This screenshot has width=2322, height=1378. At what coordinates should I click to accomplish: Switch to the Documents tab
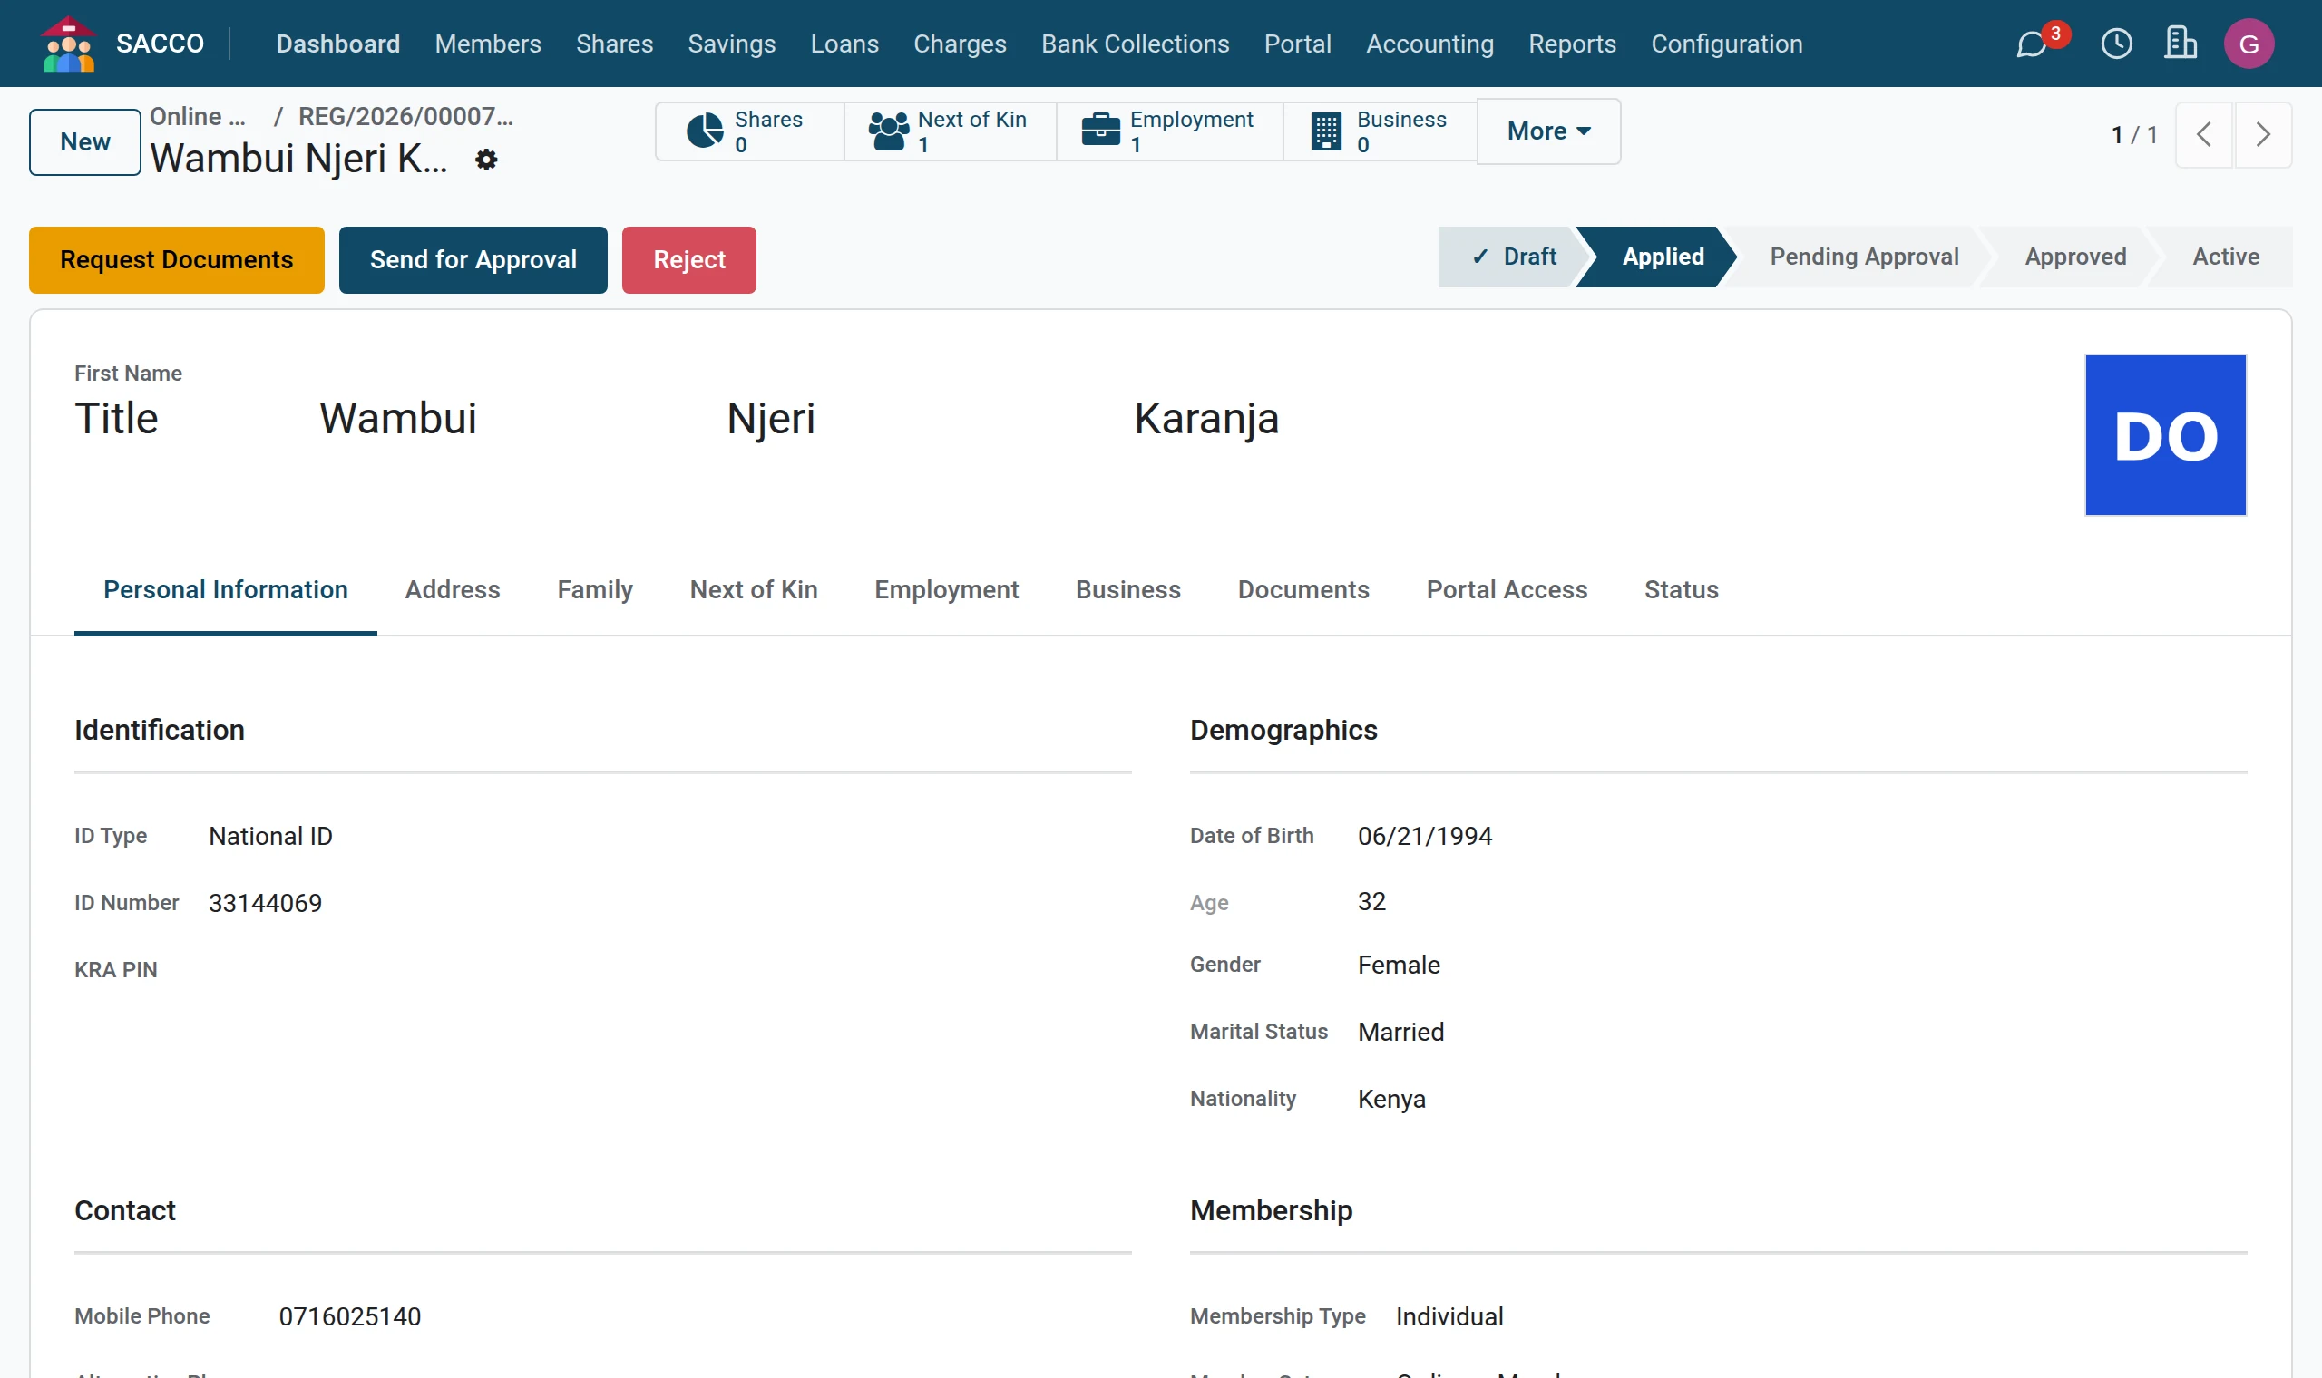[x=1303, y=589]
